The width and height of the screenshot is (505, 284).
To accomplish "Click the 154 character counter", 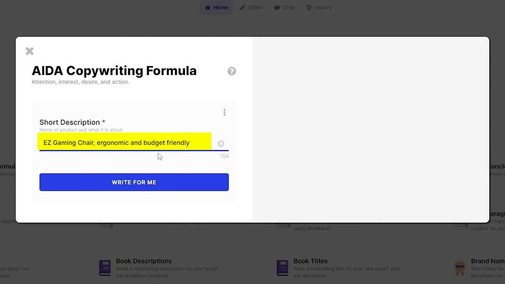I will (x=224, y=156).
